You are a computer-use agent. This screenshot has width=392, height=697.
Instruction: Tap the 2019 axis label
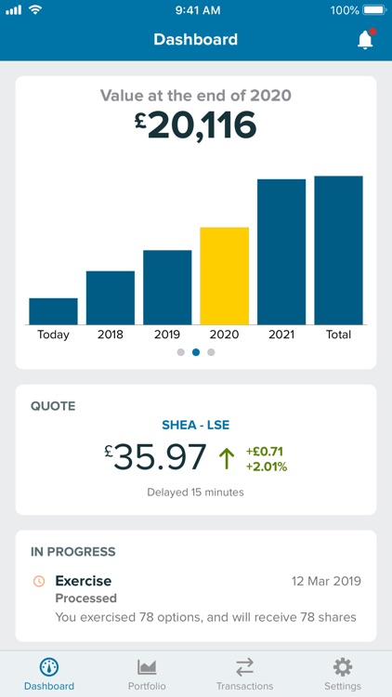[x=167, y=335]
